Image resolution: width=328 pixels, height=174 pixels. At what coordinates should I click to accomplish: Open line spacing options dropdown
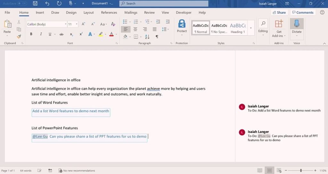pyautogui.click(x=168, y=29)
